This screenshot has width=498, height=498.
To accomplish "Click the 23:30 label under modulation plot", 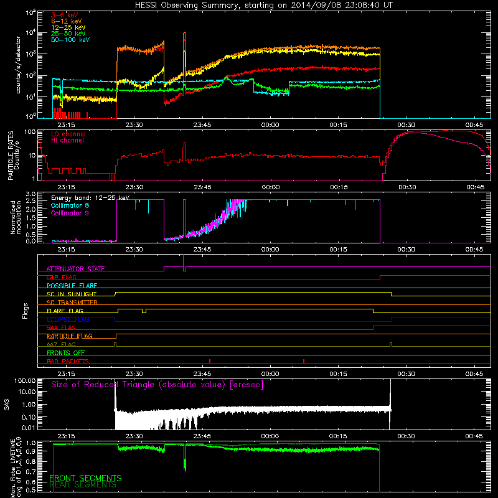I will [134, 250].
